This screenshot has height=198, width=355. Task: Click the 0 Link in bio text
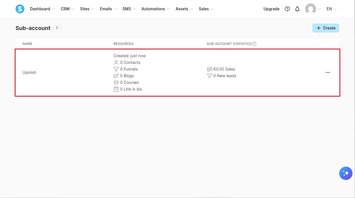tap(131, 89)
